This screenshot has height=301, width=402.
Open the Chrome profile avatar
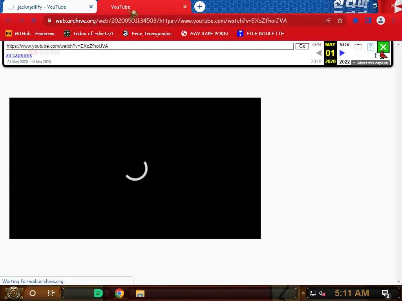coord(381,20)
